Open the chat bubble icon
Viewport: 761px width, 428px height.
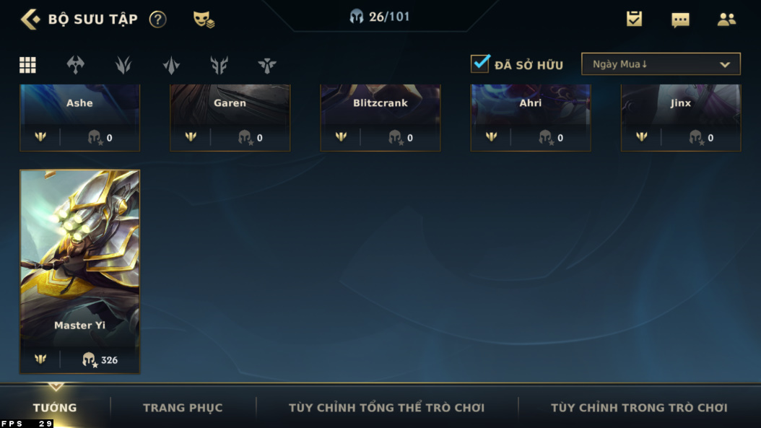[680, 20]
